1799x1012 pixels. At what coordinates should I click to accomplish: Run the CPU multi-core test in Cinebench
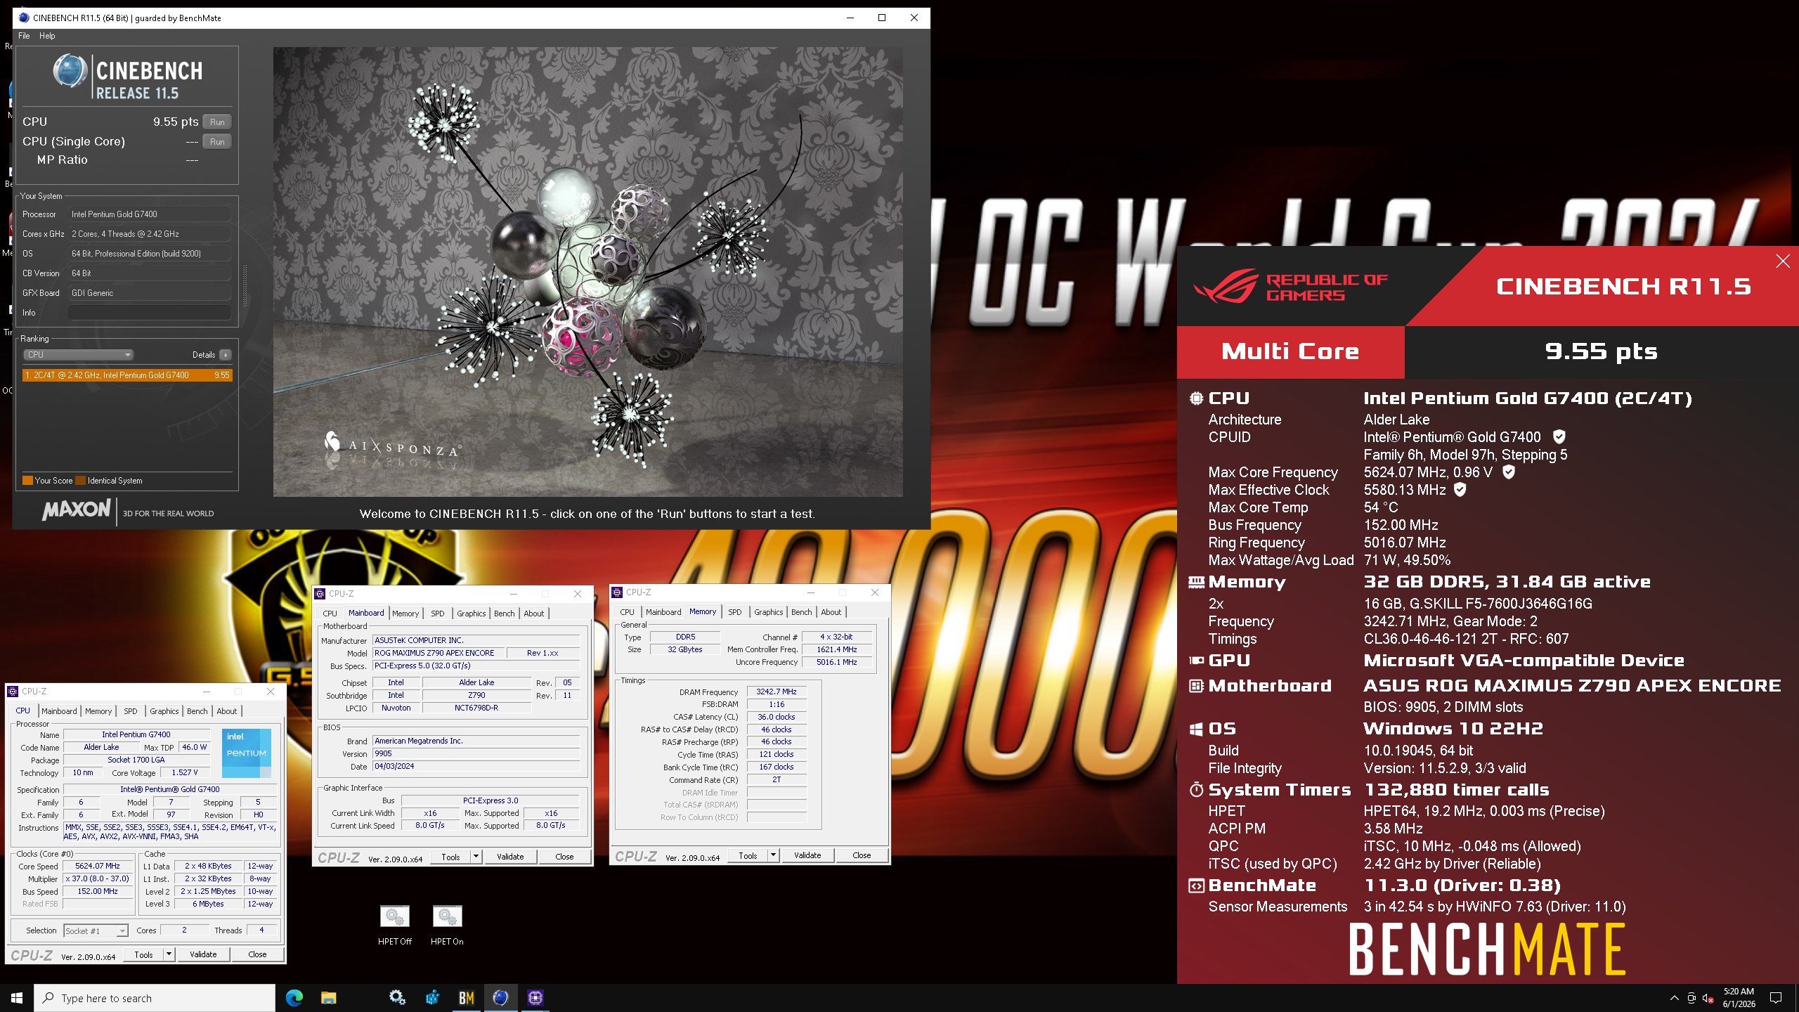[x=217, y=122]
